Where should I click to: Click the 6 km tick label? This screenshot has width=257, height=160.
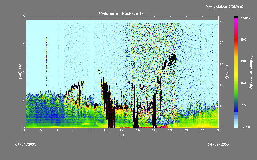[24, 44]
